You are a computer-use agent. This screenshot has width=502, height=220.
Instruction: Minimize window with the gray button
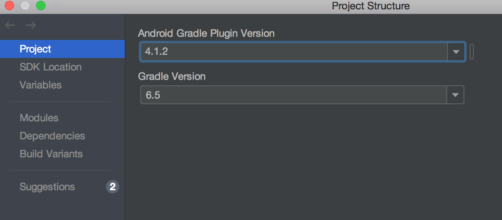(25, 5)
